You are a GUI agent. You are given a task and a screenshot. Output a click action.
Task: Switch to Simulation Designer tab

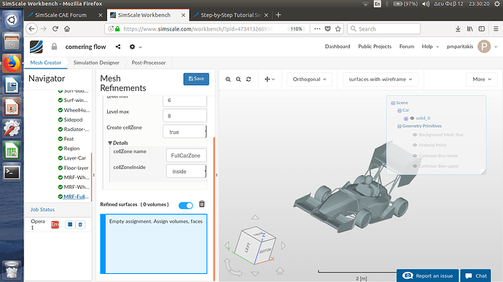(96, 63)
